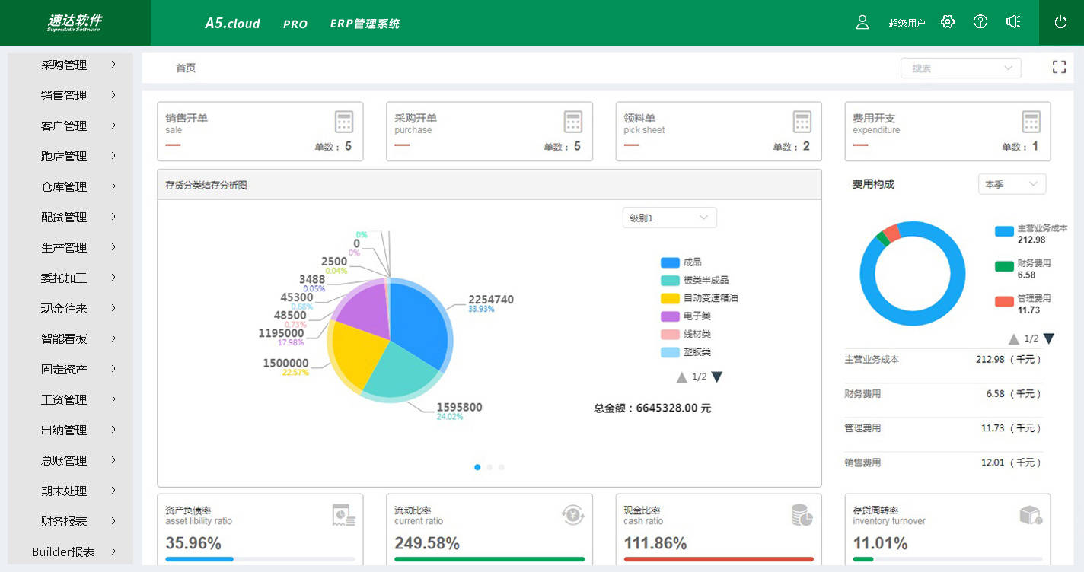Toggle fullscreen view using the expand icon
The width and height of the screenshot is (1084, 572).
1059,67
